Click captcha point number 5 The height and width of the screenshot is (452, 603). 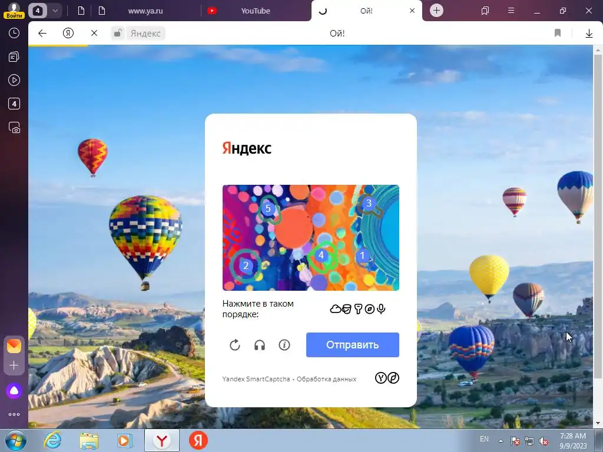click(268, 209)
